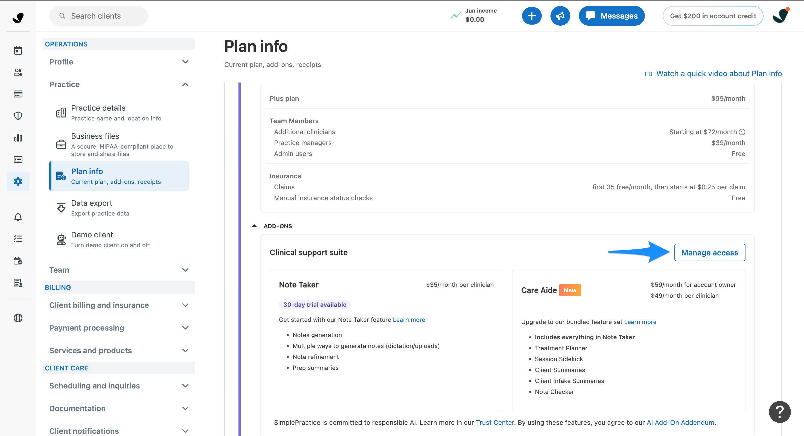Viewport: 804px width, 436px height.
Task: Open the calendar-plus requests icon
Action: click(18, 260)
